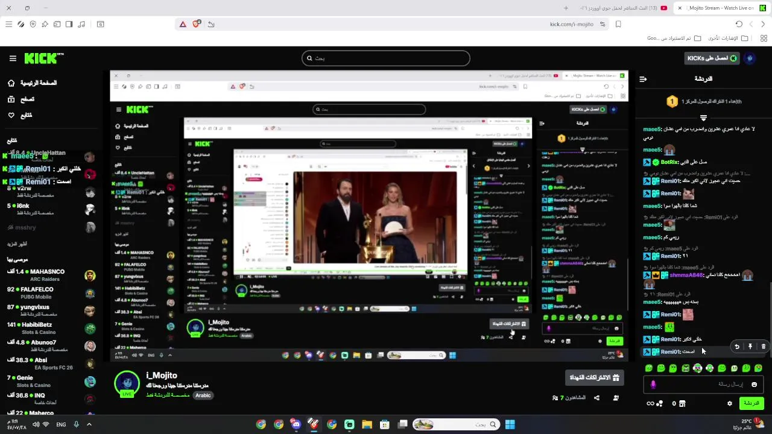Pin the hovered chat message

[750, 347]
